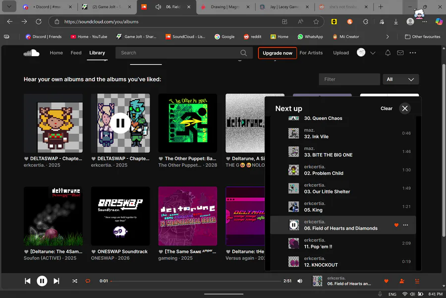
Task: Refresh the page
Action: tap(39, 22)
